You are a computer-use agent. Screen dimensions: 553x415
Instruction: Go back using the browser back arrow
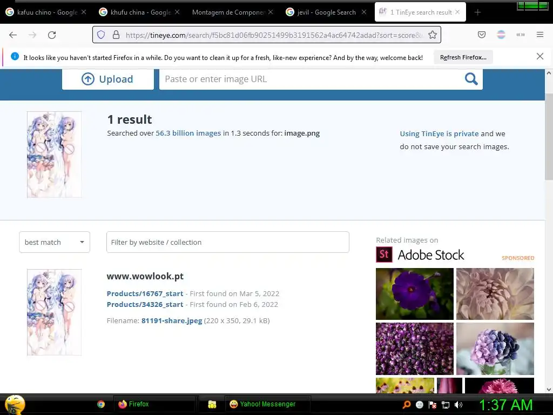13,35
